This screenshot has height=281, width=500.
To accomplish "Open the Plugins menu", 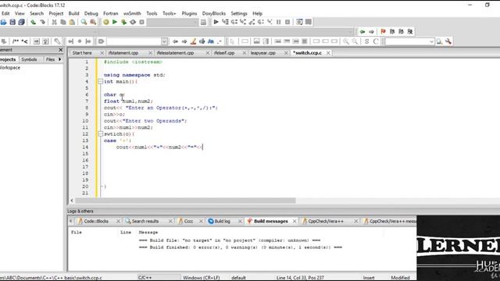I will (x=189, y=13).
